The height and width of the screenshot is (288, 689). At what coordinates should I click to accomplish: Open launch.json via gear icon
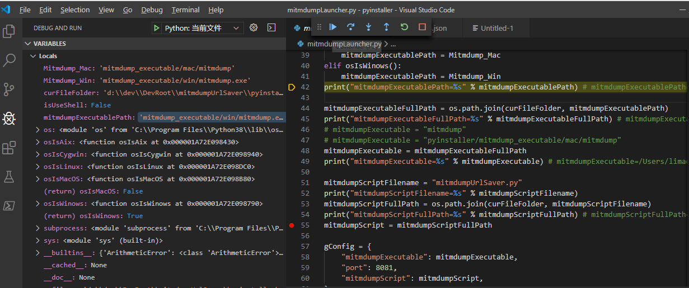254,27
